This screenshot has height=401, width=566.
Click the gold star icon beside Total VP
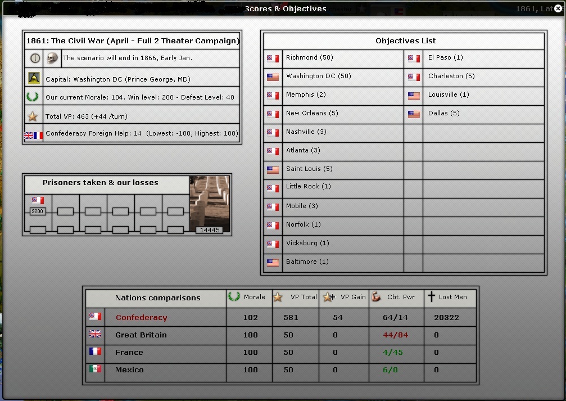click(x=33, y=116)
